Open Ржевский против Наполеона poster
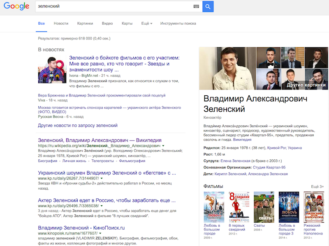Image resolution: width=329 pixels, height=246 pixels. [314, 207]
